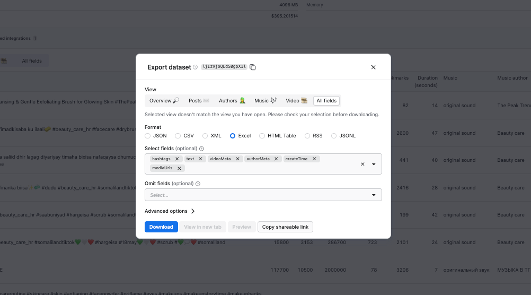
Task: Select the JSON format option
Action: coord(148,136)
